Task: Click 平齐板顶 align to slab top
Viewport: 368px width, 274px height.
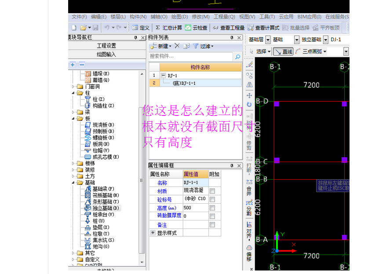Action: pos(326,28)
